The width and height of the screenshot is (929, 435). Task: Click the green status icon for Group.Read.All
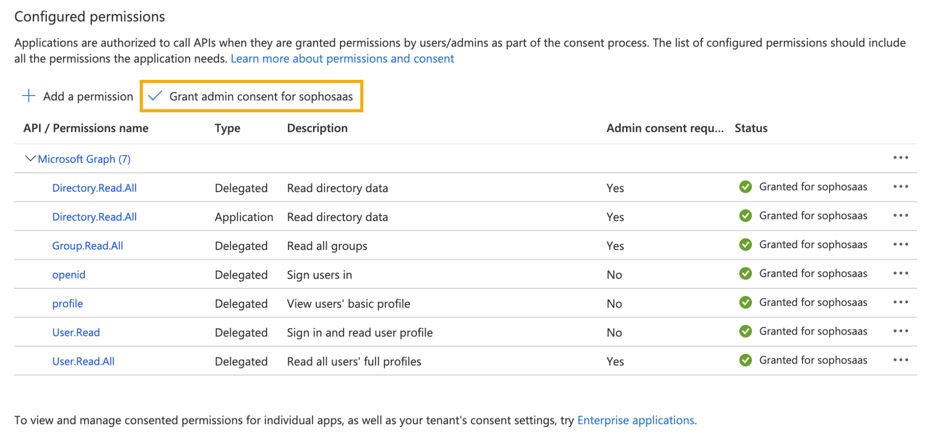pos(746,245)
